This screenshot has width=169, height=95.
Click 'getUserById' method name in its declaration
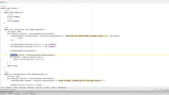[x=17, y=74]
